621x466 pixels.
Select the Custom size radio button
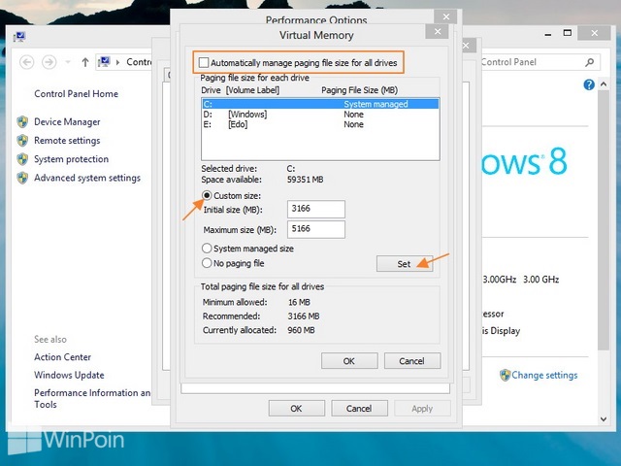(x=207, y=195)
